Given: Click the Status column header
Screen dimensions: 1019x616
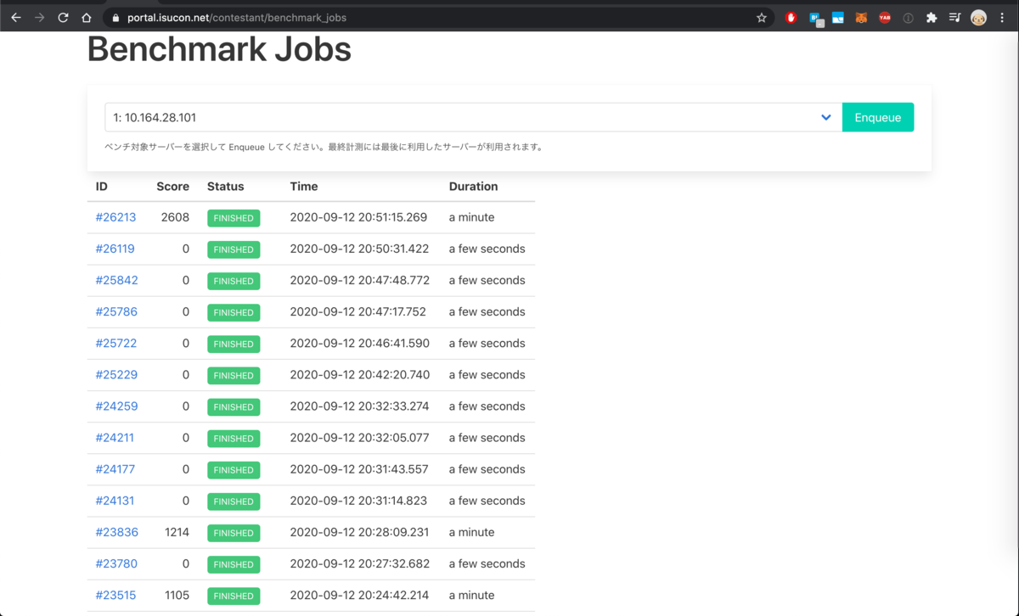Looking at the screenshot, I should tap(225, 186).
